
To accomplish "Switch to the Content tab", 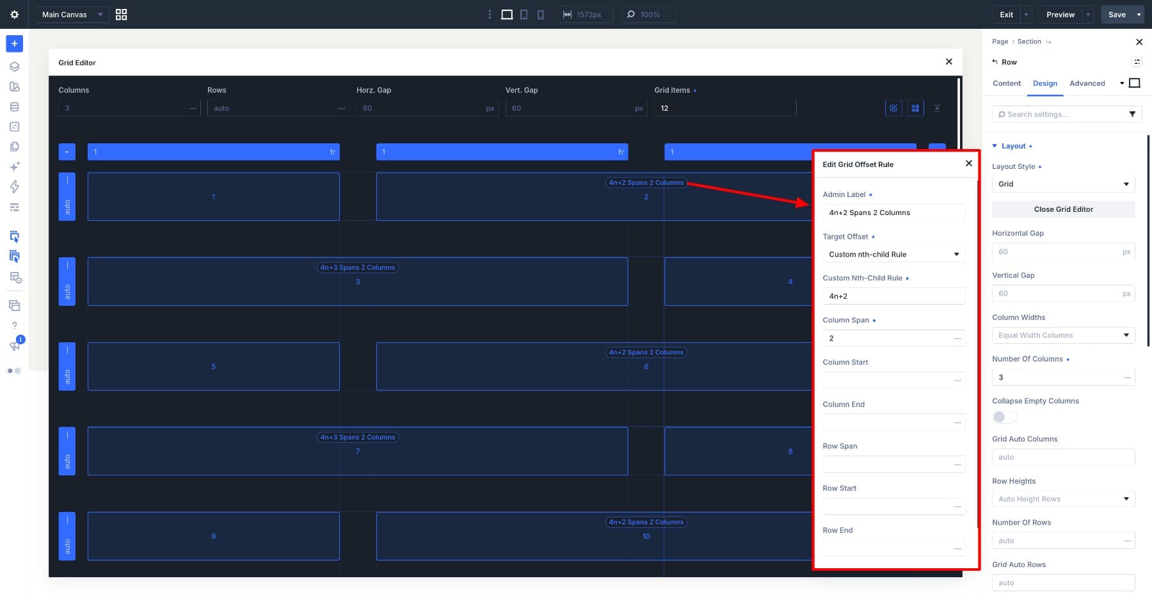I will point(1007,83).
